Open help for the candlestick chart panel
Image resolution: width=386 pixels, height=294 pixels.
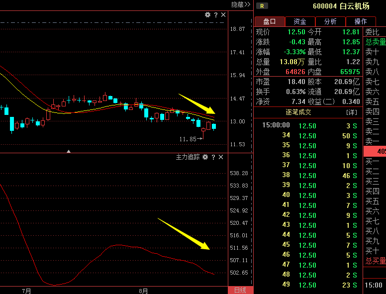coord(216,15)
